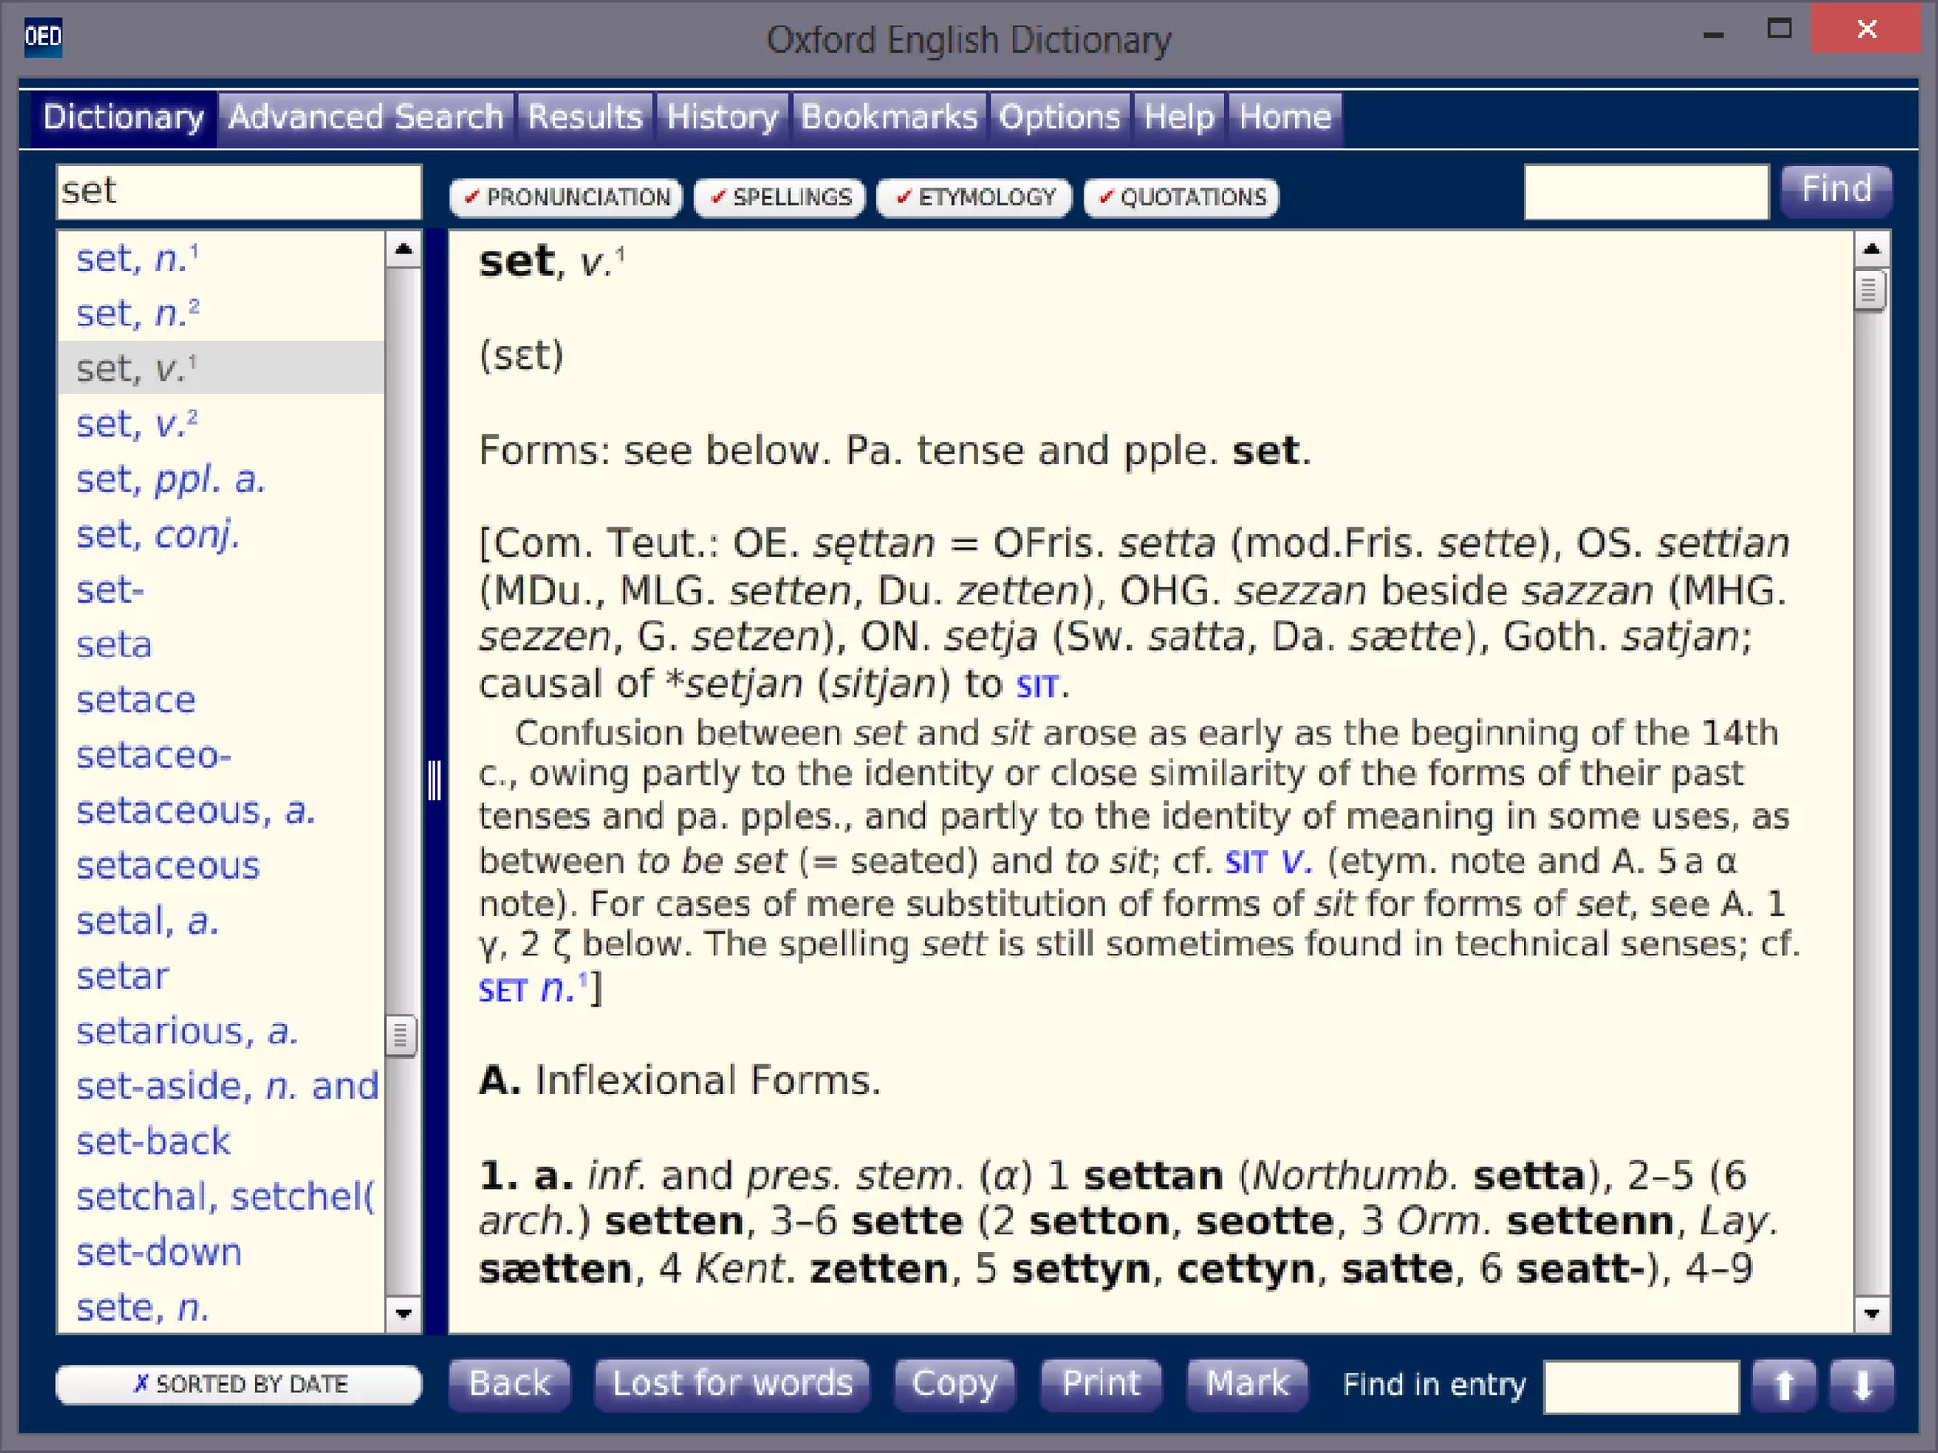The height and width of the screenshot is (1453, 1938).
Task: Click the Find in entry text field
Action: click(1641, 1387)
